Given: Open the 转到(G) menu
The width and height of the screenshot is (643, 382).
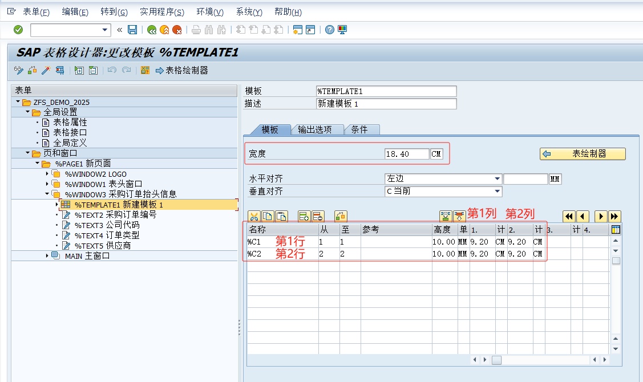Looking at the screenshot, I should [114, 12].
